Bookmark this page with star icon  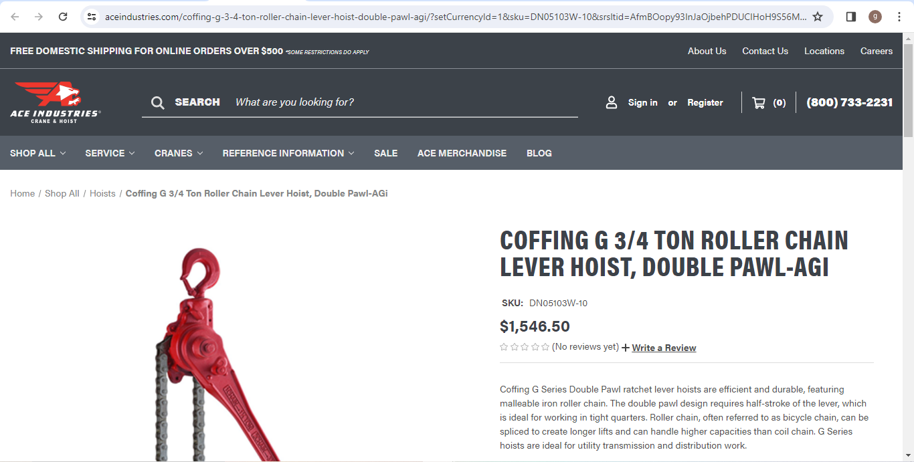[x=818, y=17]
